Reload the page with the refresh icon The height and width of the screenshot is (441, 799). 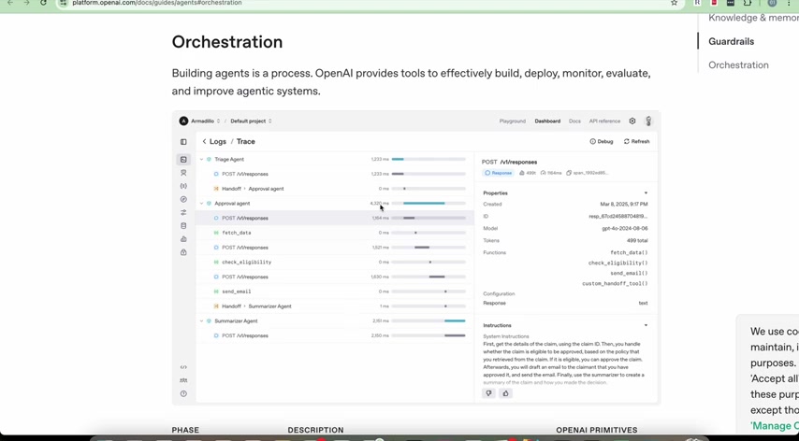[x=43, y=3]
